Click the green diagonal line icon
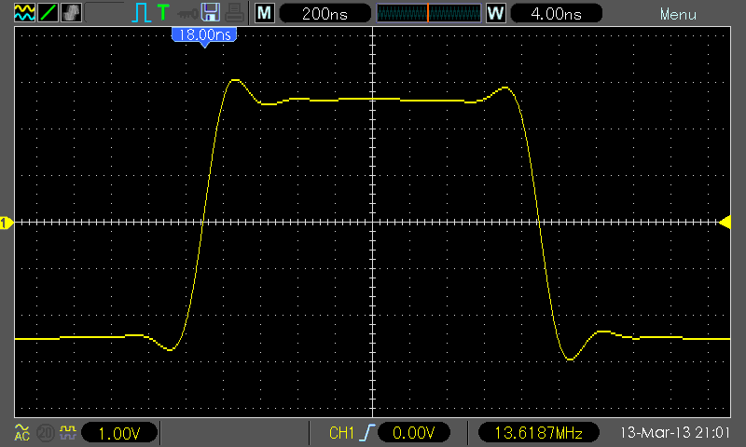746x447 pixels. [48, 13]
